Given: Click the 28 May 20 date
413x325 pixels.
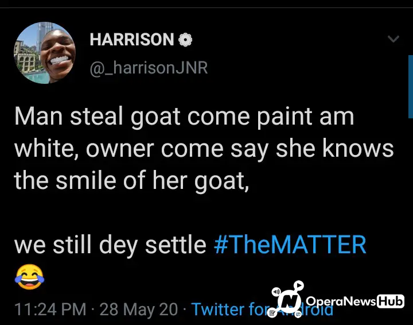Looking at the screenshot, I should tap(139, 309).
